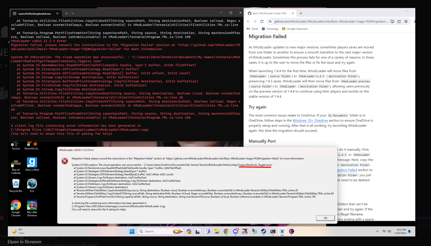Click the red error icon in dialog
431x246 pixels.
(65, 161)
